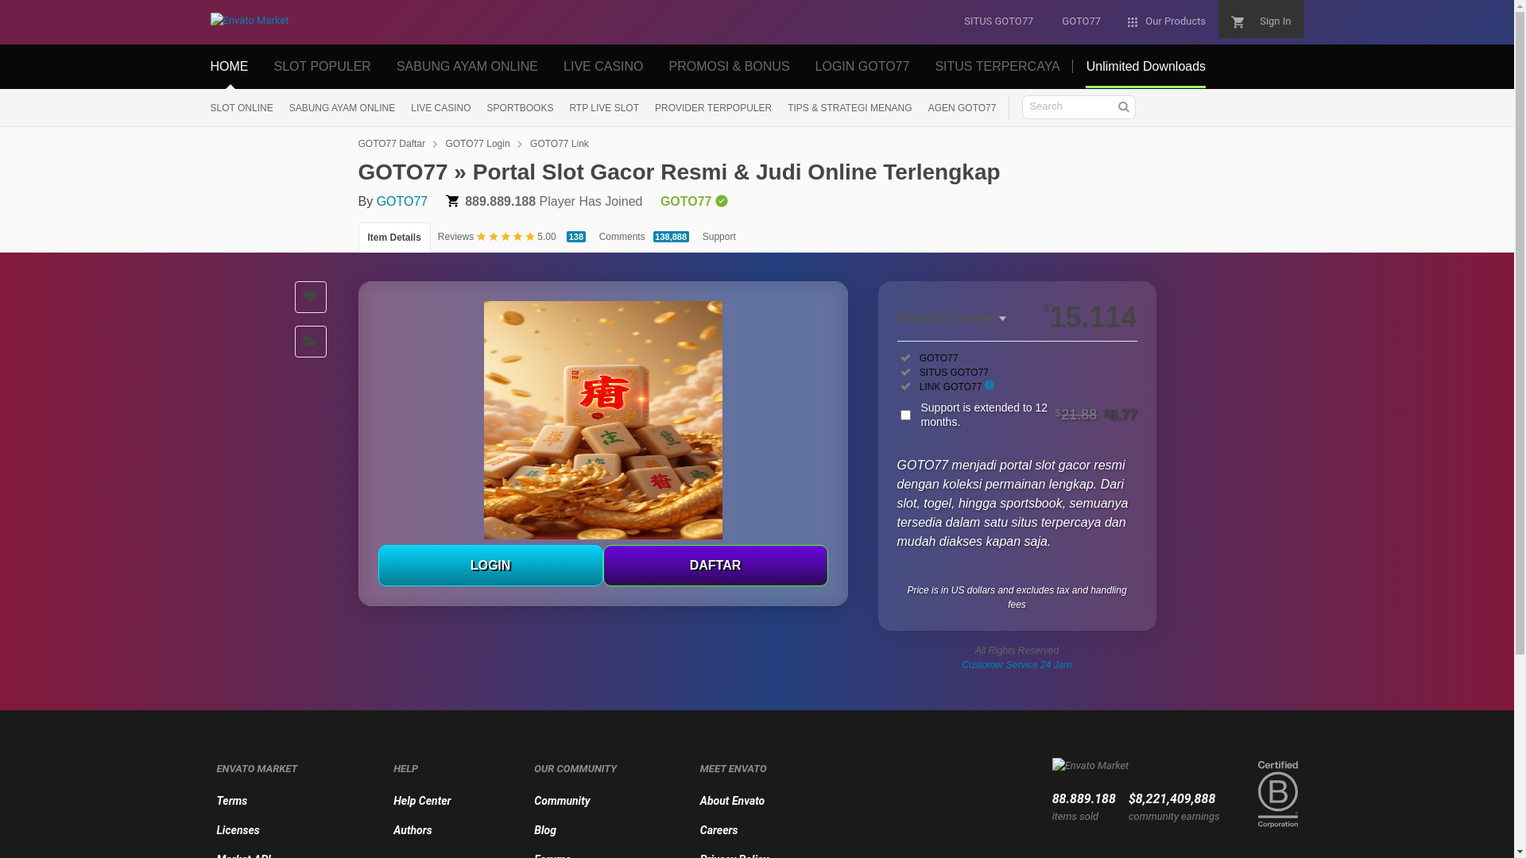
Task: Click the GOTO77 author link after By
Action: point(402,202)
